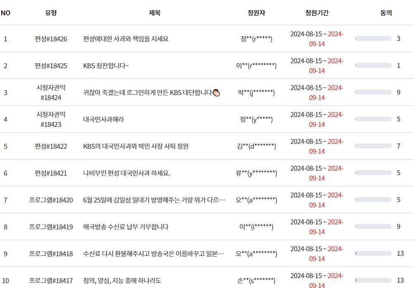Click the 청원자 column header
Screen dimensions: 414x288
257,13
